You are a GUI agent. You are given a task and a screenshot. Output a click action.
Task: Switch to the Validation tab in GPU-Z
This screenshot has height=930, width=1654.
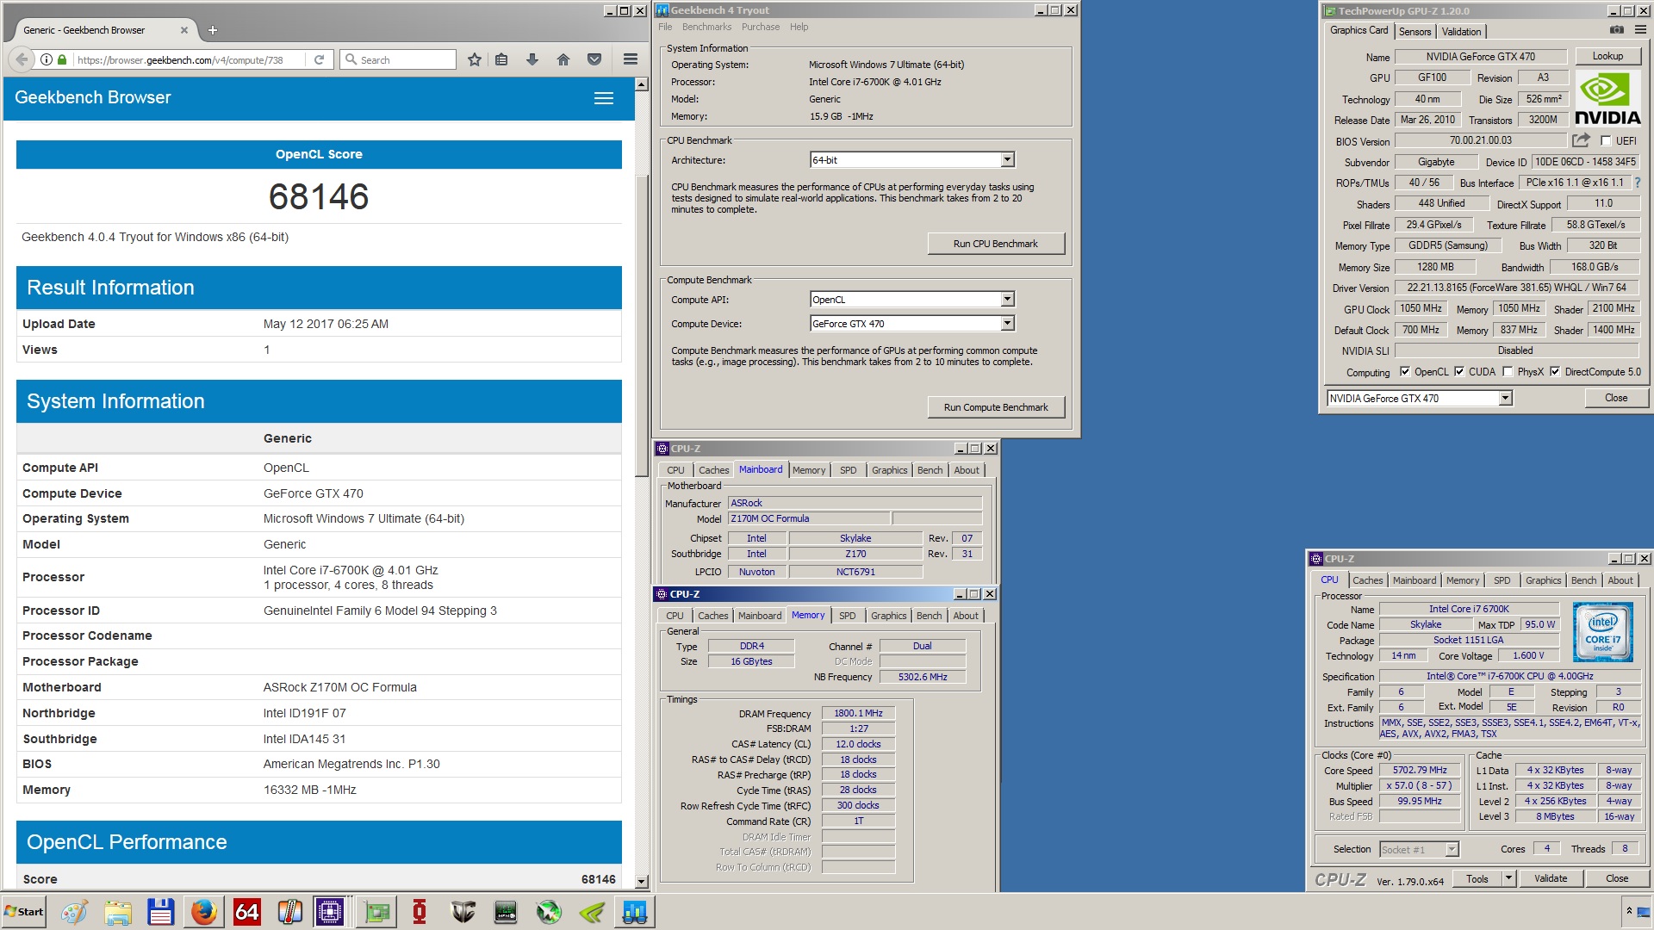click(1461, 32)
